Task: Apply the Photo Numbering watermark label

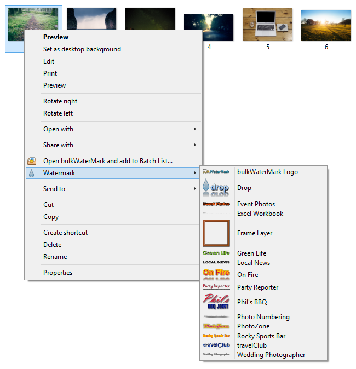Action: point(263,317)
